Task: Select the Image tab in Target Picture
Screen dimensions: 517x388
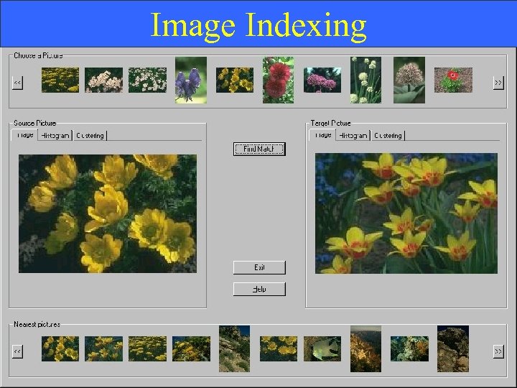Action: [x=323, y=135]
